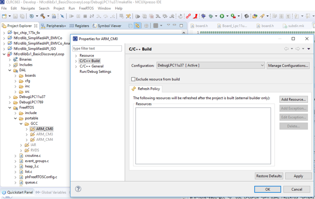315x199 pixels.
Task: Click the open folder with spheres icon
Action: [255, 16]
